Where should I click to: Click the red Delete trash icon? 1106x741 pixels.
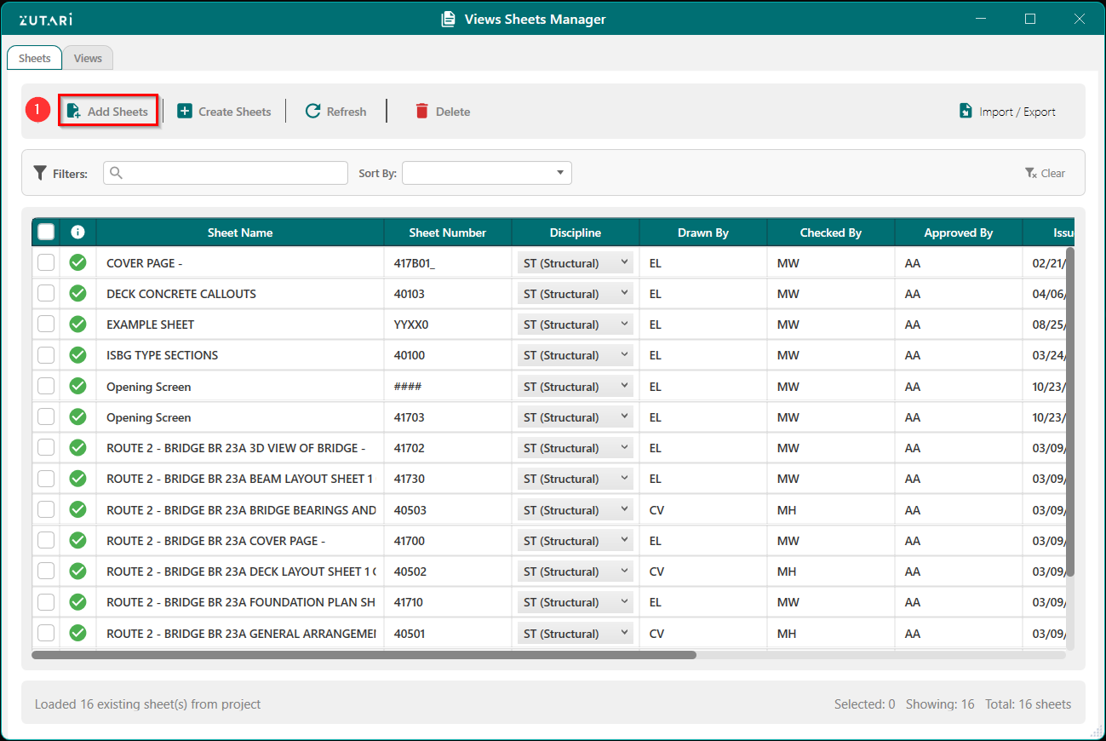click(x=421, y=112)
